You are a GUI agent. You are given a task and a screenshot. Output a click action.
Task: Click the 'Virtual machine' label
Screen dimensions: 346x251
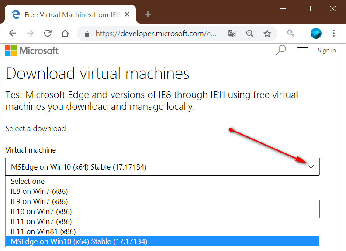[x=31, y=150]
